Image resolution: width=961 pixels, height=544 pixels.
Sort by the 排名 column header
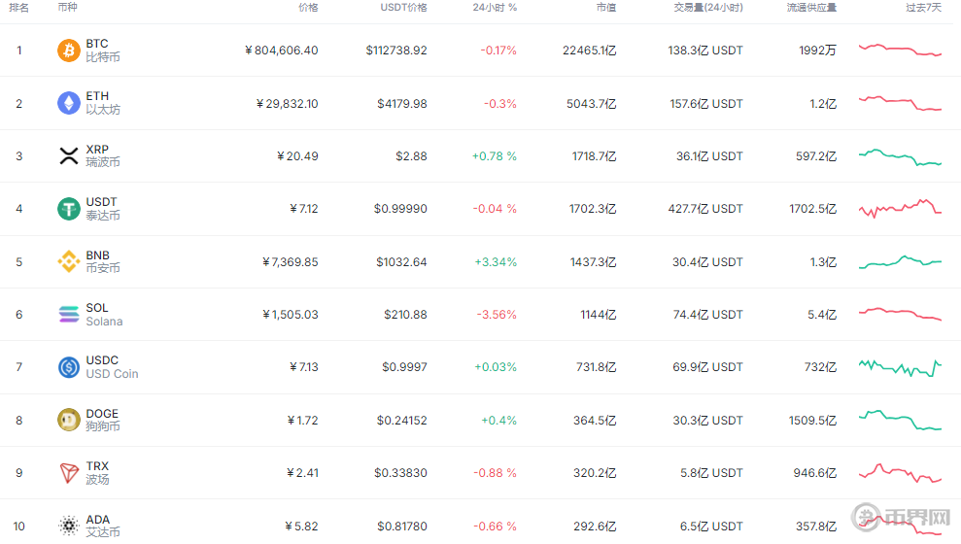click(x=18, y=8)
